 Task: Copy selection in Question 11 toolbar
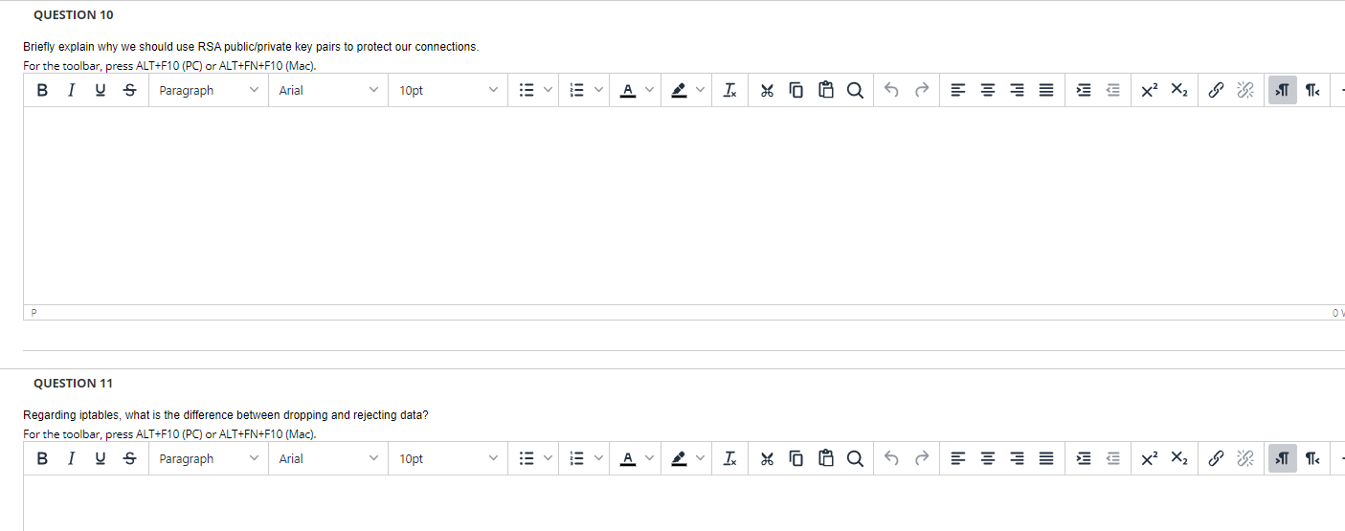(x=796, y=458)
